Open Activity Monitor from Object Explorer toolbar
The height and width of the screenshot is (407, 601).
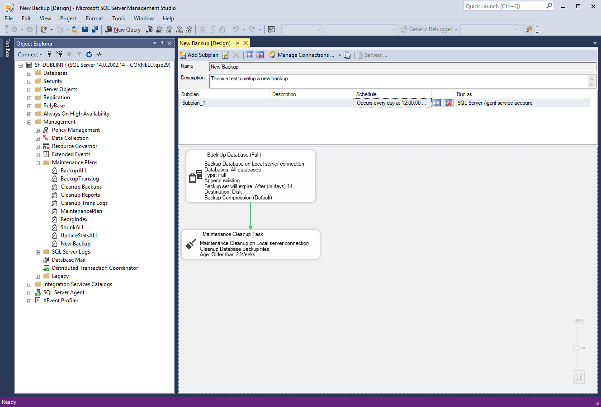pos(99,55)
